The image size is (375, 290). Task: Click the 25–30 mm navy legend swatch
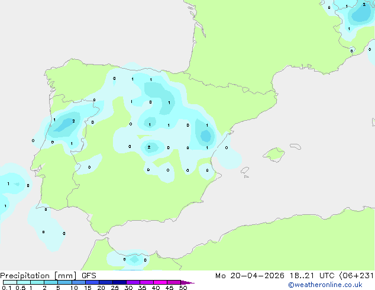[119, 282]
